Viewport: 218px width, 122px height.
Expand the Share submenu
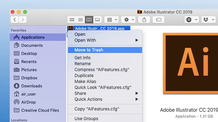(105, 93)
